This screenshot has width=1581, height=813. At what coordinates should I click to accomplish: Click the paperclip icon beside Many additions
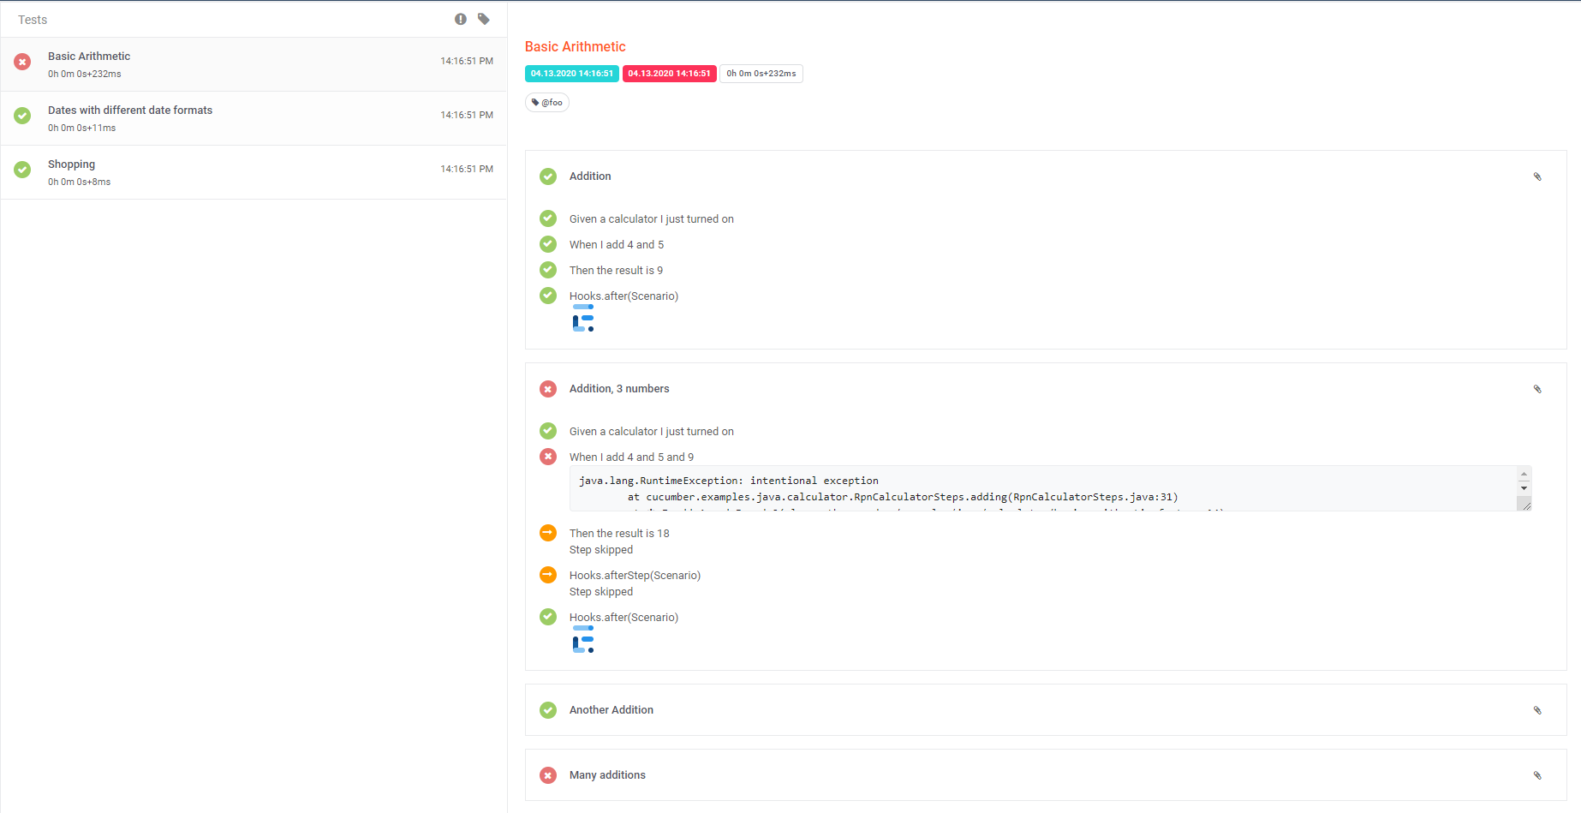tap(1538, 774)
